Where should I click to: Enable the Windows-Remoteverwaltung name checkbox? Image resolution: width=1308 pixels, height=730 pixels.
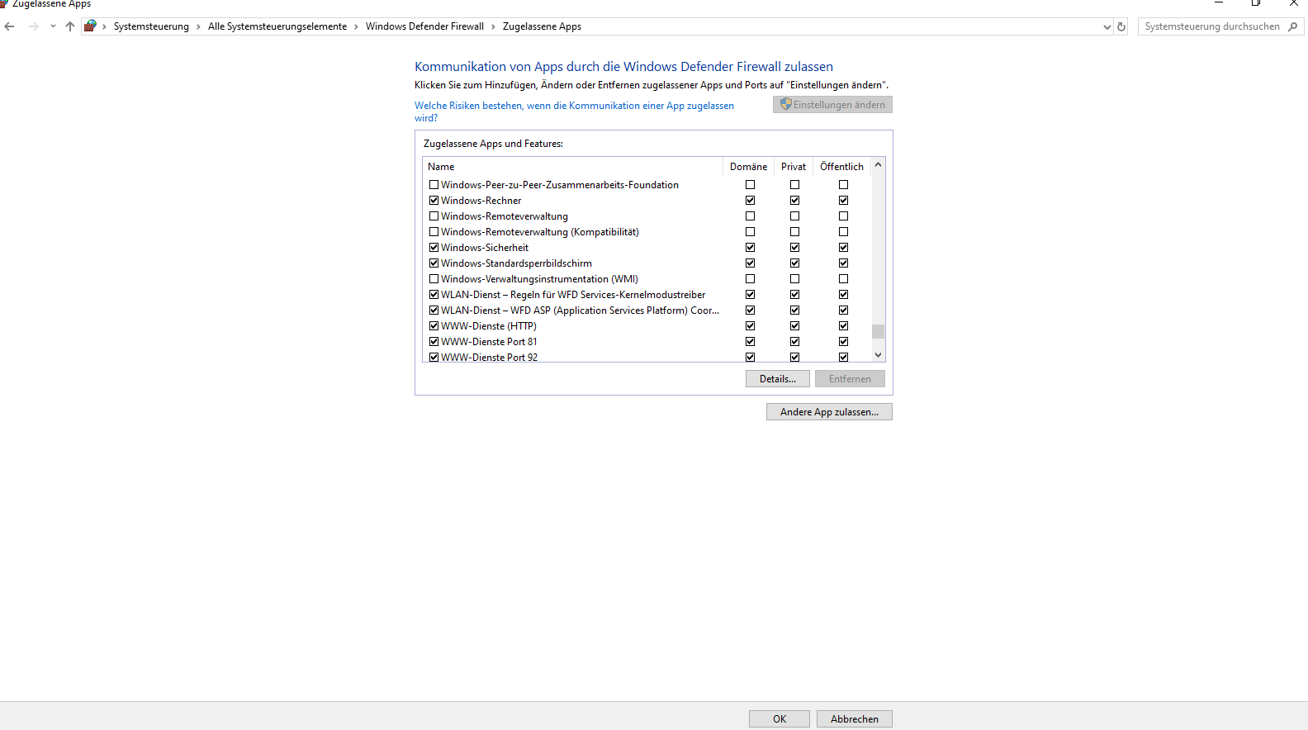pos(434,216)
